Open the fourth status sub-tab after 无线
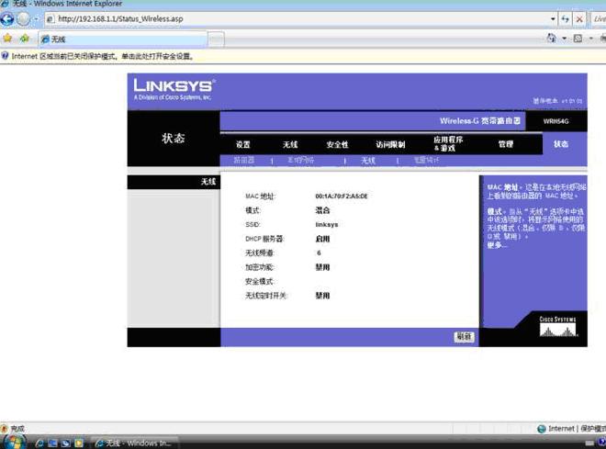The image size is (606, 449). click(x=426, y=160)
